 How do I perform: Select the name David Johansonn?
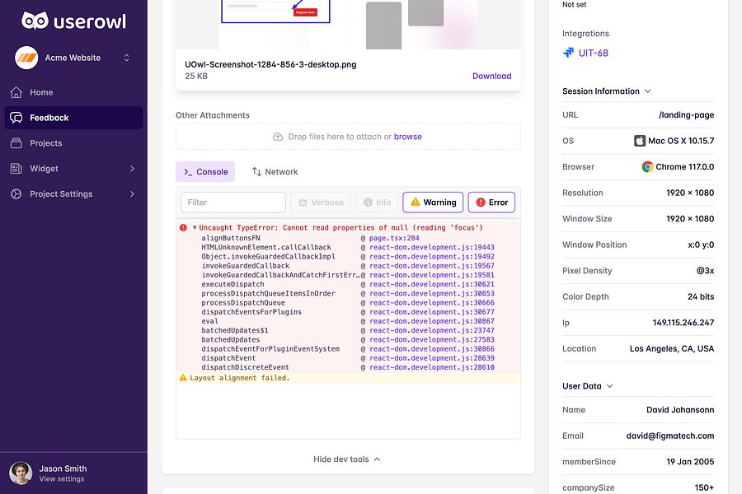click(680, 410)
